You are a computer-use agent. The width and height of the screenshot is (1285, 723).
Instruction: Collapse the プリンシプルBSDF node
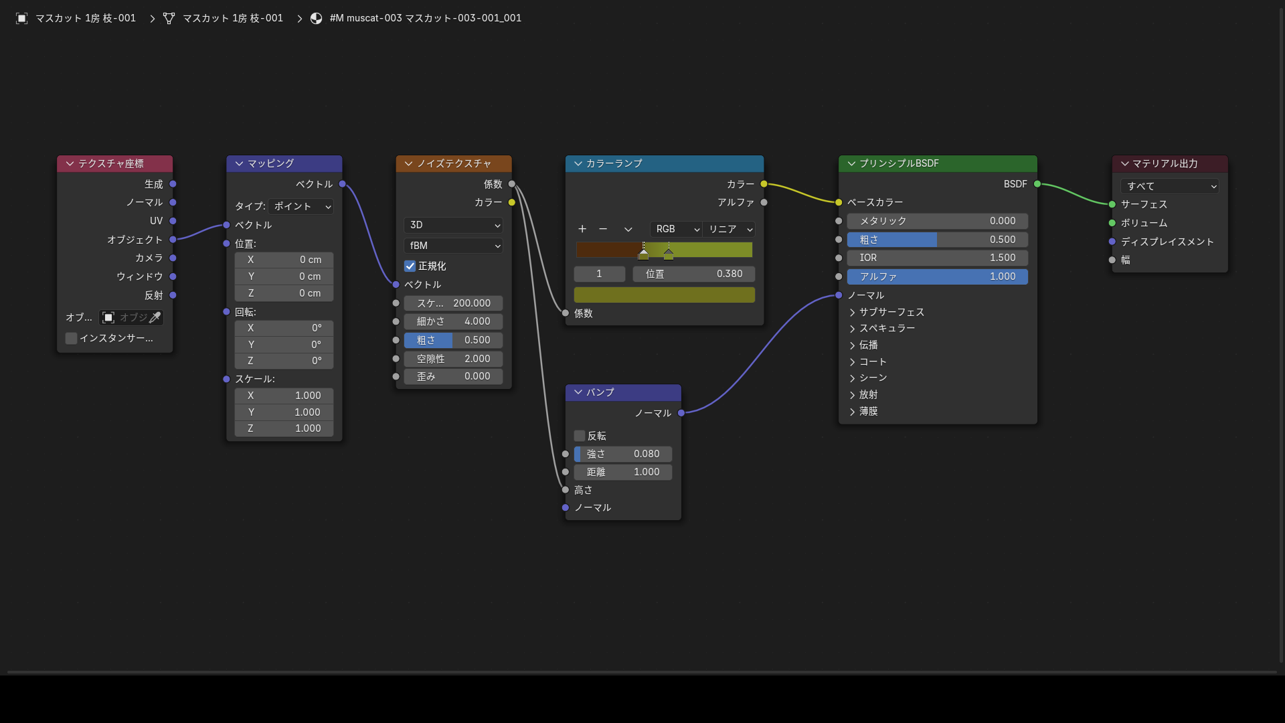851,163
